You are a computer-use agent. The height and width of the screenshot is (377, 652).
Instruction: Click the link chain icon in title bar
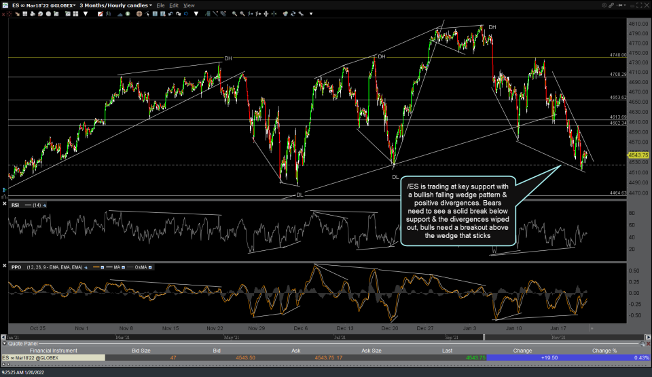pos(611,5)
